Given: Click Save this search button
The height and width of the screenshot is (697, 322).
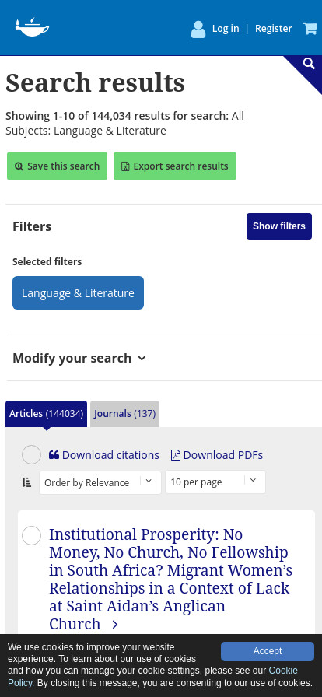Looking at the screenshot, I should click(57, 166).
